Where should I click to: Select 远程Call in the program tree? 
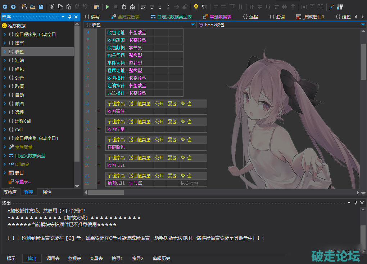pos(23,121)
